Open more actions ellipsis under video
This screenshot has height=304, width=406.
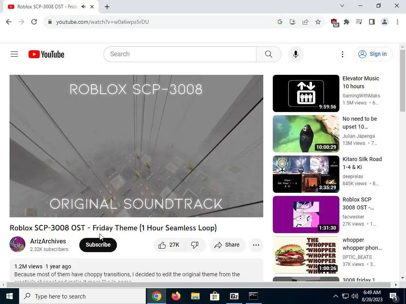pos(256,245)
